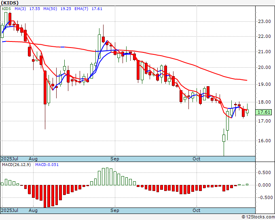This screenshot has height=220, width=275.
Task: Open the 12Stocks.com copyright link
Action: tap(258, 217)
